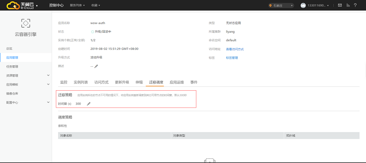
Task: Select the 迁移调度 tab
Action: pos(156,82)
